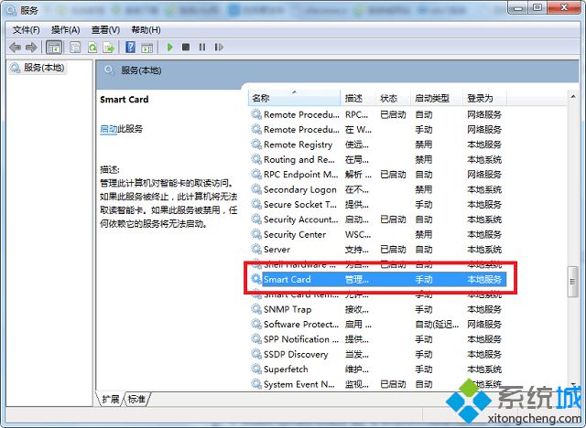Viewport: 586px width, 428px height.
Task: Click the Properties toolbar icon
Action: click(x=75, y=48)
